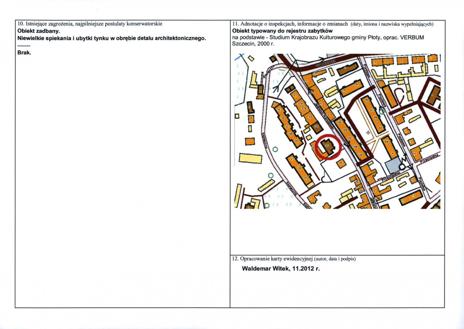The height and width of the screenshot is (329, 464).
Task: Click the section 11 inspection annotations header
Action: [333, 24]
